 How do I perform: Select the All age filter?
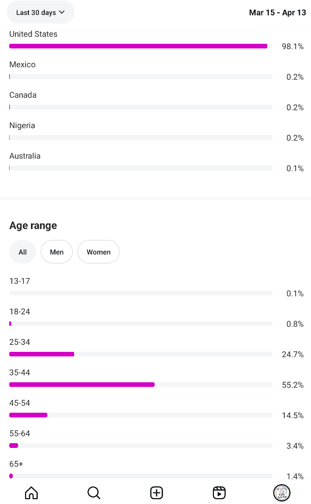pyautogui.click(x=22, y=252)
